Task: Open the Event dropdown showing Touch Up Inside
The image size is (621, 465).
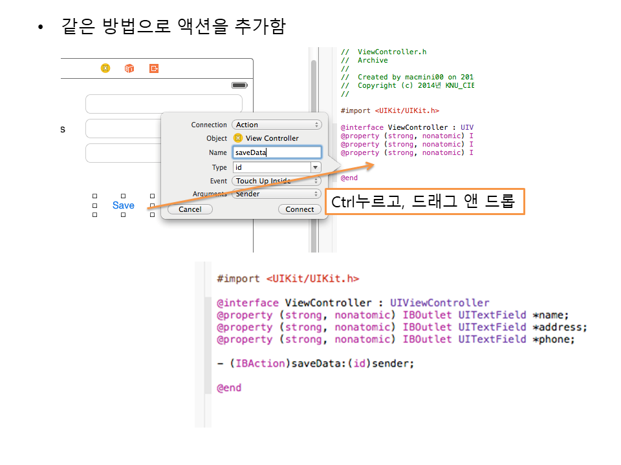Action: (x=276, y=181)
